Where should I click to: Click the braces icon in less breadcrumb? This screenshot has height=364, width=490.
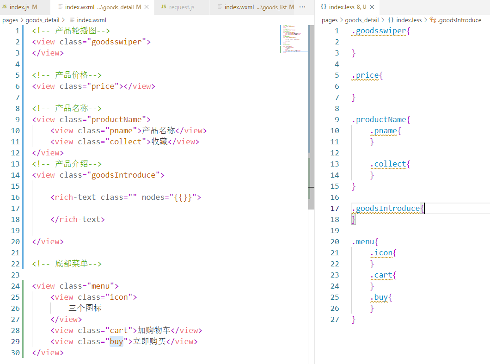coord(391,20)
